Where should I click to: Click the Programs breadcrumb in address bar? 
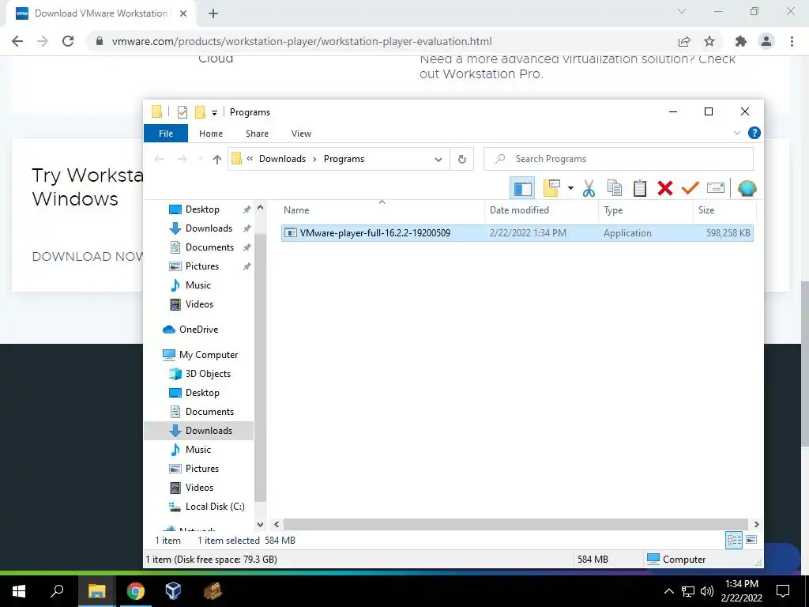344,159
